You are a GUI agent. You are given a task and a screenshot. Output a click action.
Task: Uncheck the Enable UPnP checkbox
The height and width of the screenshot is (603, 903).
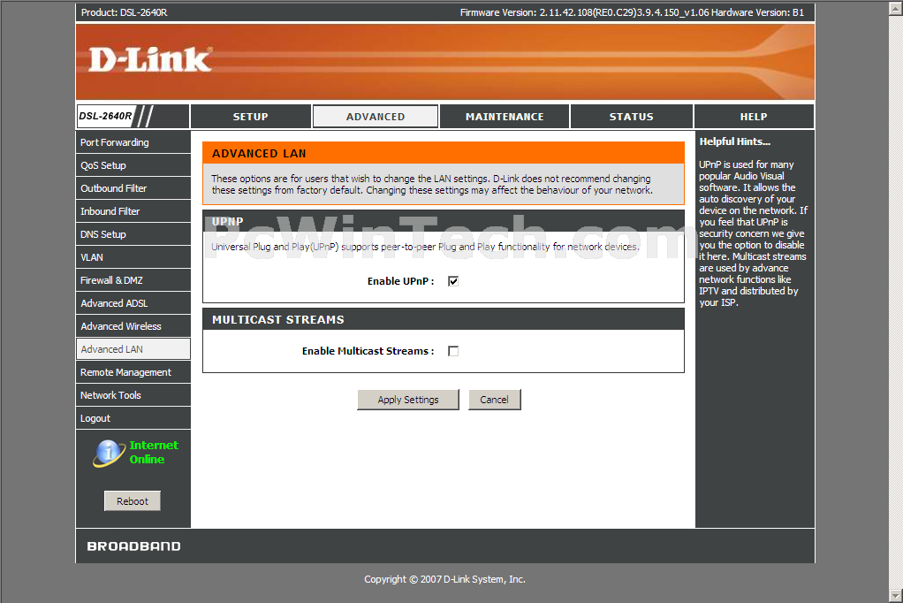pyautogui.click(x=453, y=281)
